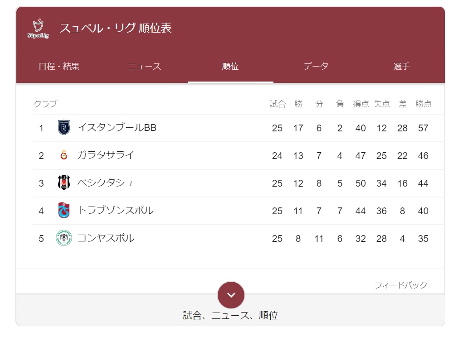This screenshot has height=337, width=463.
Task: Click the イスタンブールBB club crest
Action: (64, 128)
